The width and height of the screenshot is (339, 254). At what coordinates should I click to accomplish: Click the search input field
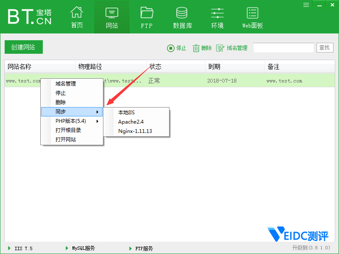coord(283,48)
